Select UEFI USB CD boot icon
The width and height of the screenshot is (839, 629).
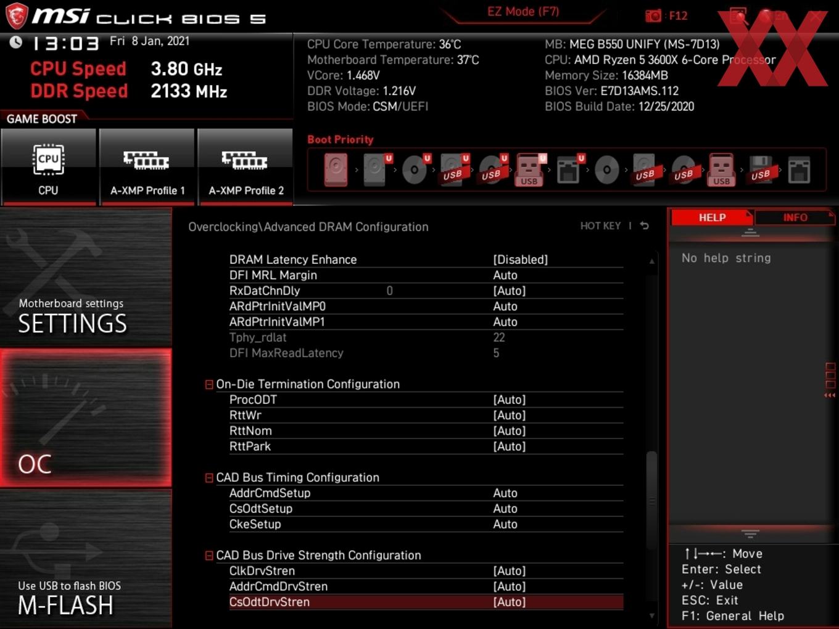point(493,170)
